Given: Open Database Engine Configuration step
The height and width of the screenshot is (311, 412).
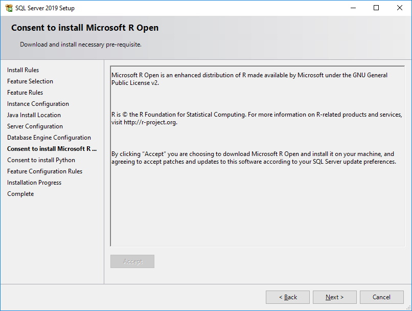Looking at the screenshot, I should 49,138.
